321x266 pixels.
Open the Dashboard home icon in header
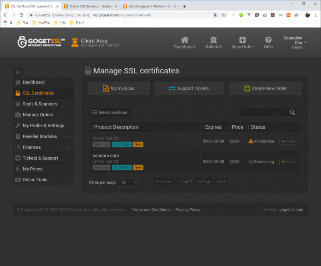[x=185, y=40]
